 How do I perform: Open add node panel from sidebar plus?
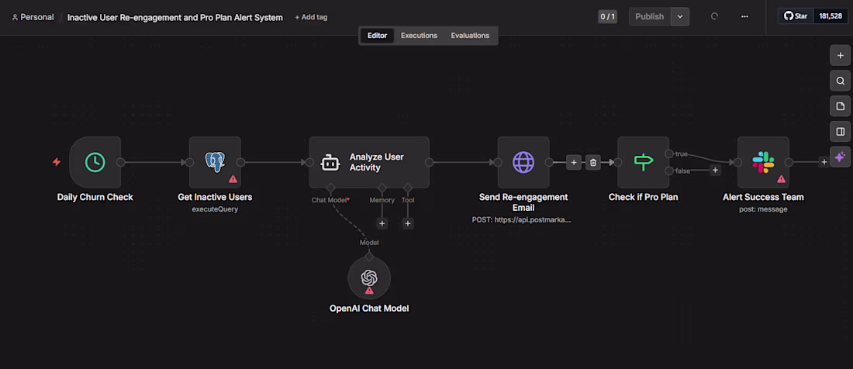pos(841,56)
